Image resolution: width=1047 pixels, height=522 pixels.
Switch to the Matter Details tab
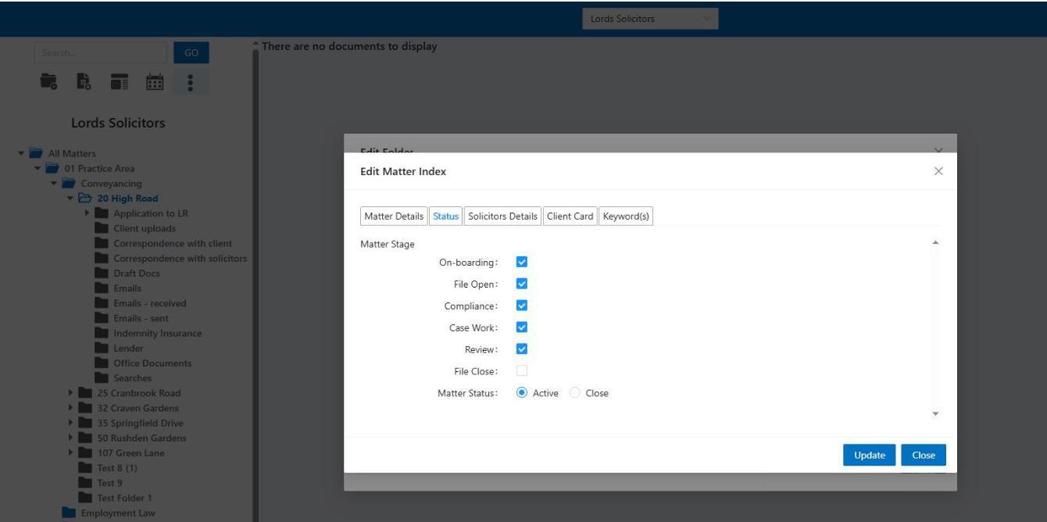[x=394, y=216]
